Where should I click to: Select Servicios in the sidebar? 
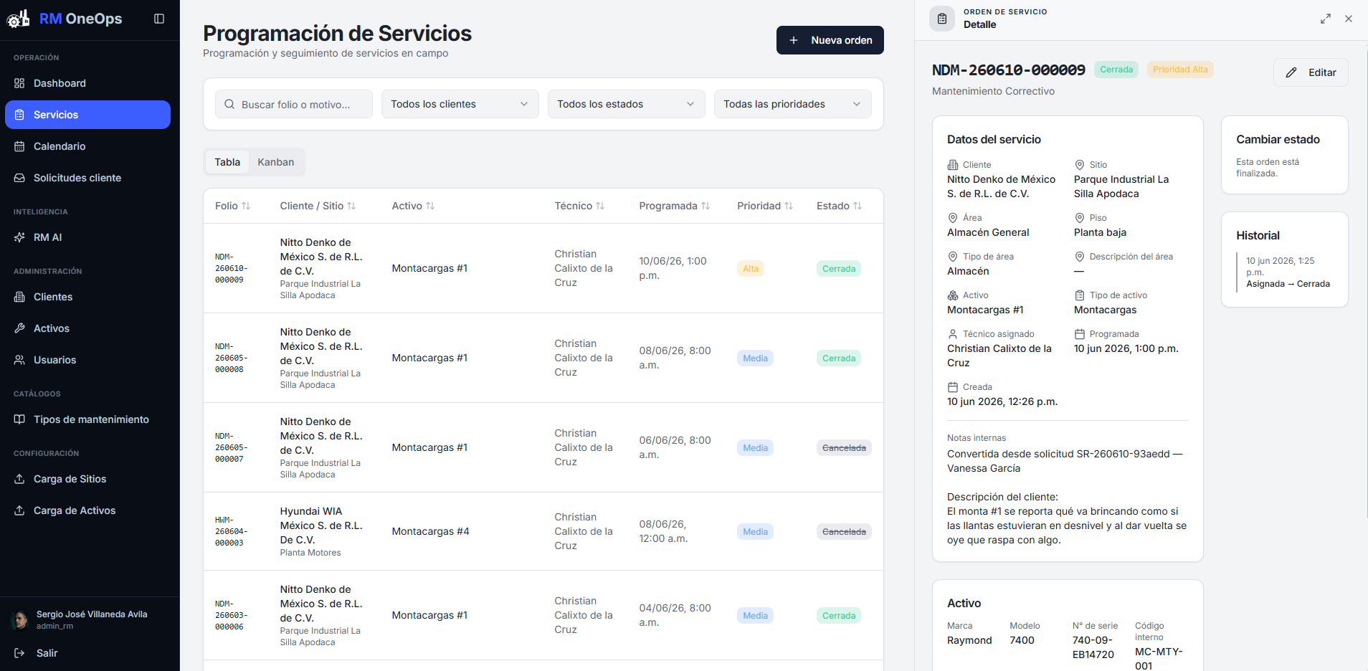tap(87, 115)
